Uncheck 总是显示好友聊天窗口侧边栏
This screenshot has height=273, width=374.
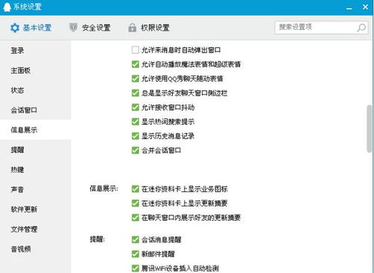tap(135, 93)
